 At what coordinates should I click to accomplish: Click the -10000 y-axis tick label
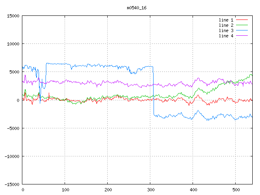tap(12, 156)
